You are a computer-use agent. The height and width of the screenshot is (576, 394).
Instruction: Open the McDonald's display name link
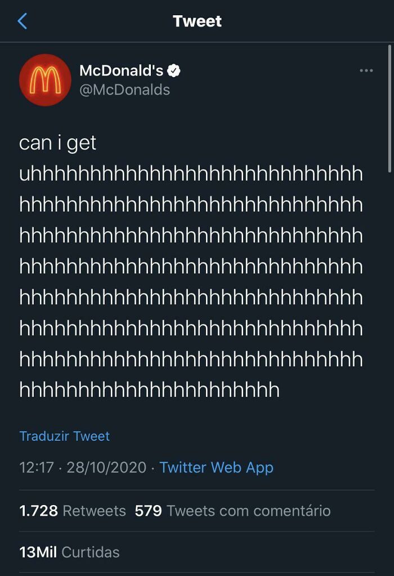pos(121,71)
